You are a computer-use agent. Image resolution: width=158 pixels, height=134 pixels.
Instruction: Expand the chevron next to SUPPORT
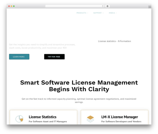point(103,13)
